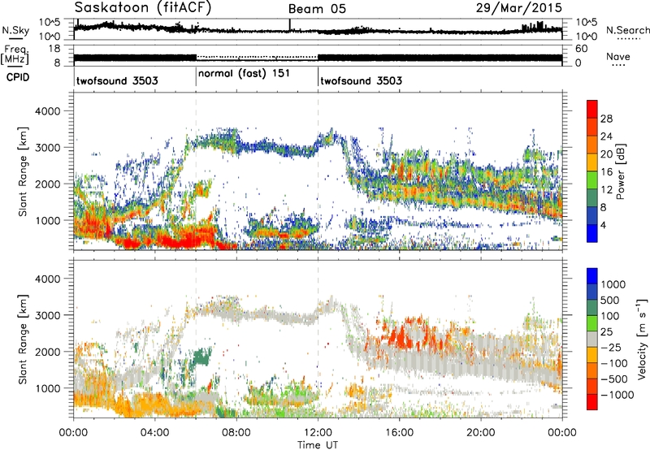Image resolution: width=650 pixels, height=450 pixels.
Task: Click the "12:00" time tick label
Action: pos(318,433)
